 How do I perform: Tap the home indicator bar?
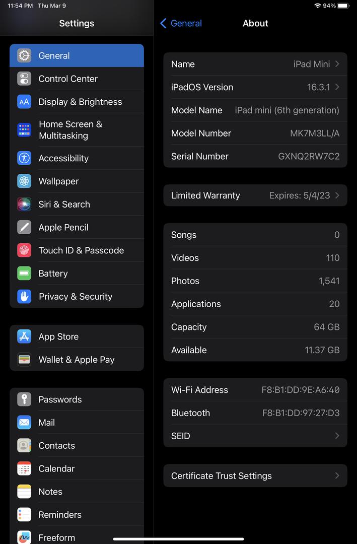coord(178,539)
